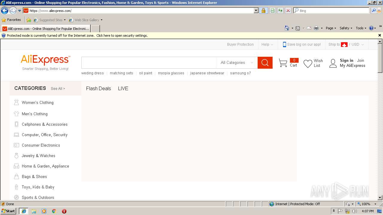The width and height of the screenshot is (383, 215).
Task: Click the Men's Clothing shirt icon
Action: [x=16, y=114]
